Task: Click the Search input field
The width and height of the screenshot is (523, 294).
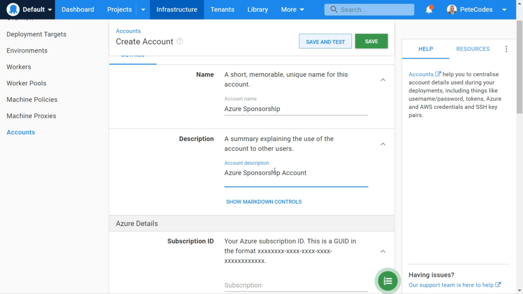Action: click(x=369, y=10)
